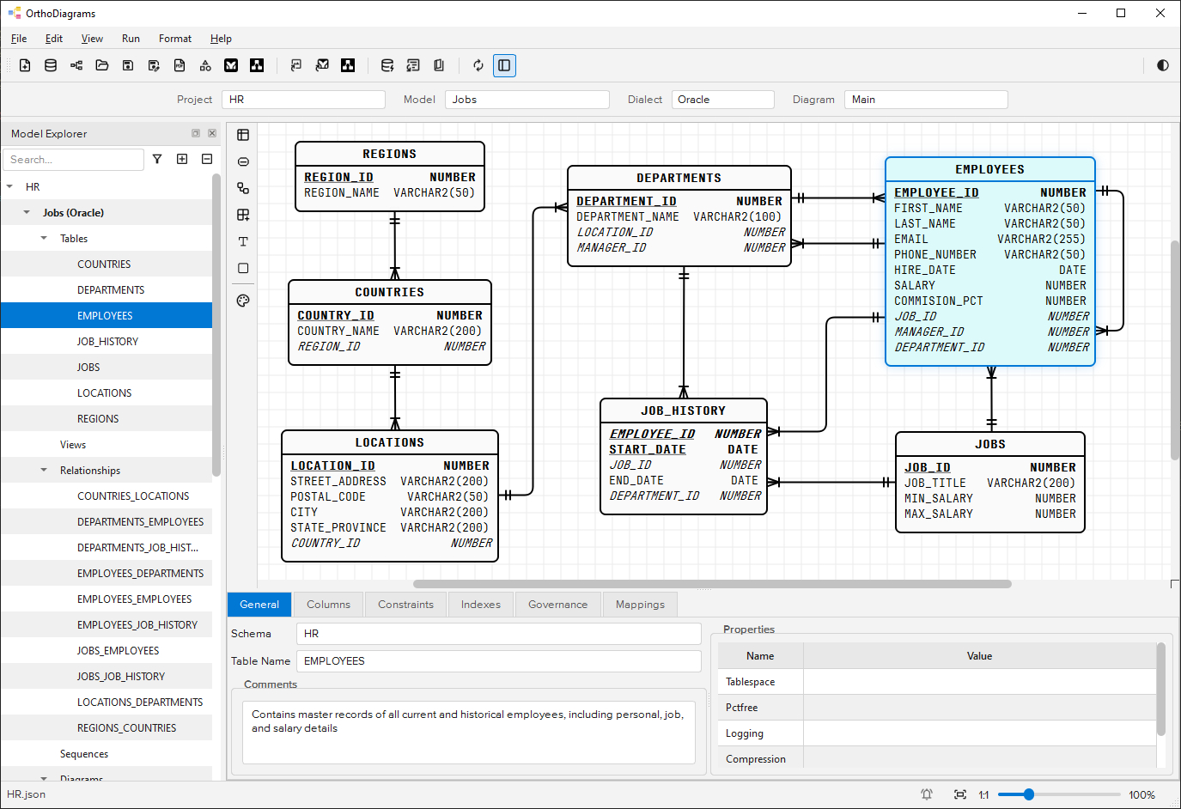Click the save diskette toolbar icon
The width and height of the screenshot is (1181, 809).
pyautogui.click(x=128, y=65)
